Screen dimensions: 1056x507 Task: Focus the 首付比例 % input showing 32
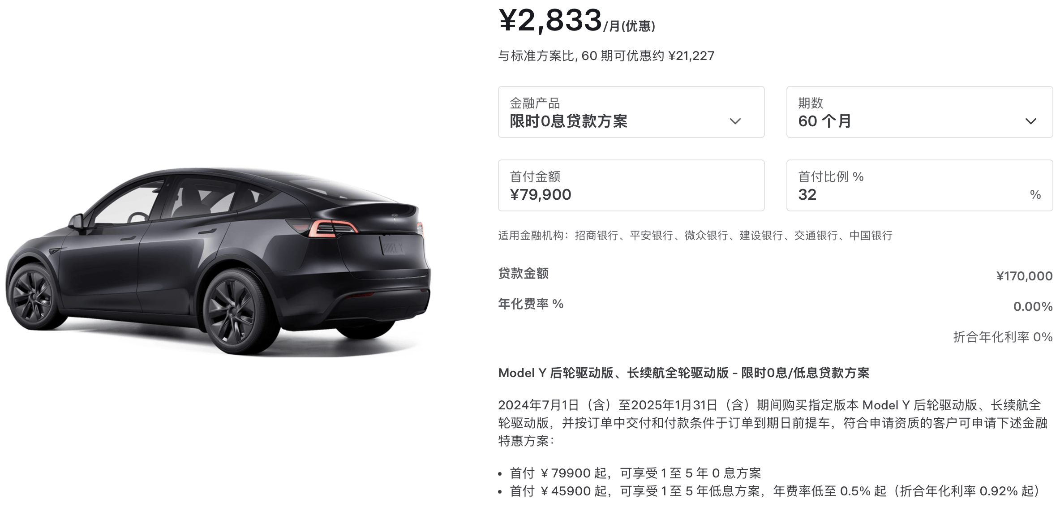[x=919, y=185]
